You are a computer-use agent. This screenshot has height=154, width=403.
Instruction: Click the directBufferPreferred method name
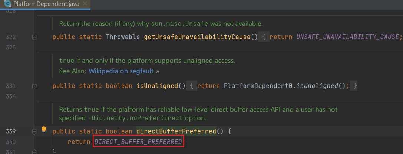pyautogui.click(x=176, y=131)
